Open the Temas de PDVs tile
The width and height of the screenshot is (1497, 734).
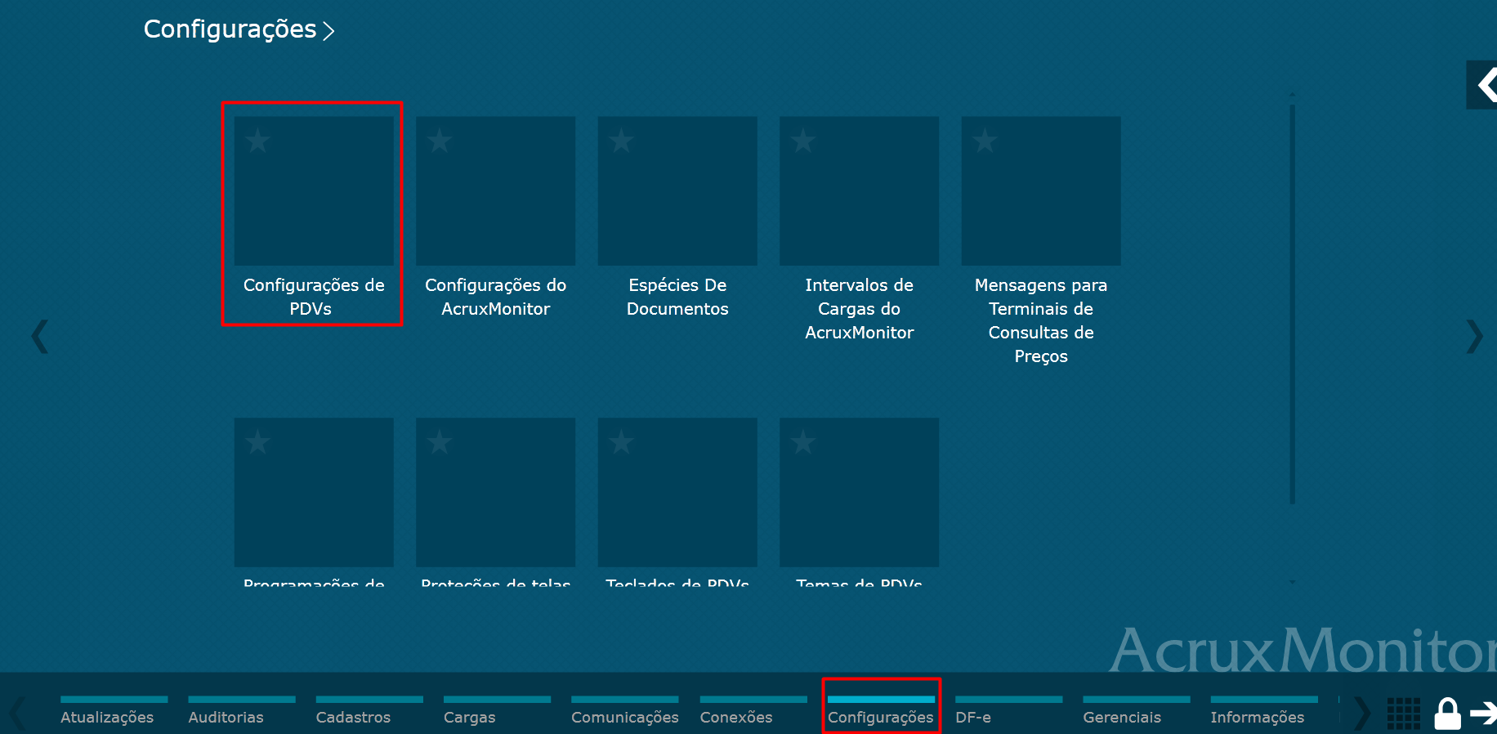tap(860, 492)
